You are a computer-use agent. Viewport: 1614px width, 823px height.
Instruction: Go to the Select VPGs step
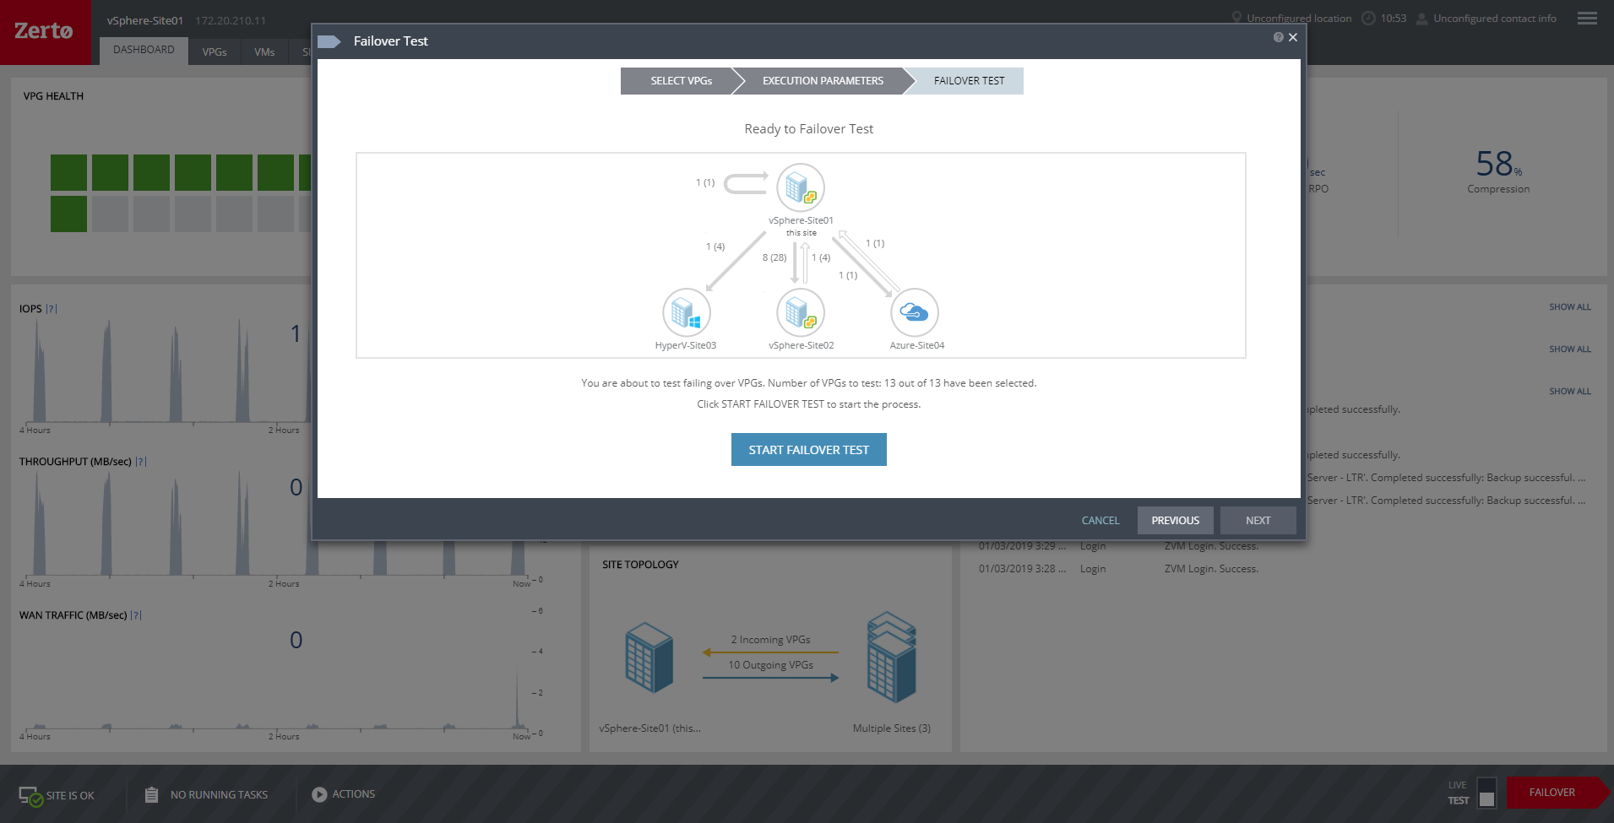tap(682, 81)
